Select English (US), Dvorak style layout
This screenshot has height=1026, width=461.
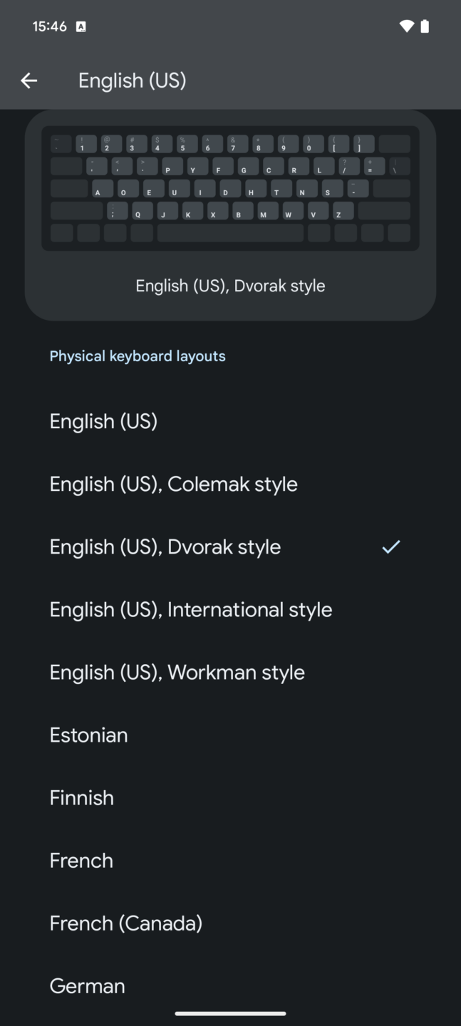[x=165, y=546]
